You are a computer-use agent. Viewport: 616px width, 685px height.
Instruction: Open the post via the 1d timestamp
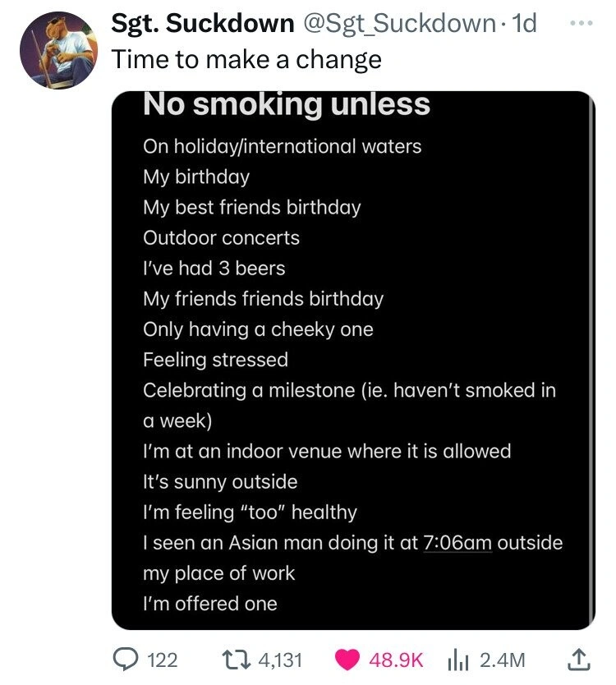(524, 23)
